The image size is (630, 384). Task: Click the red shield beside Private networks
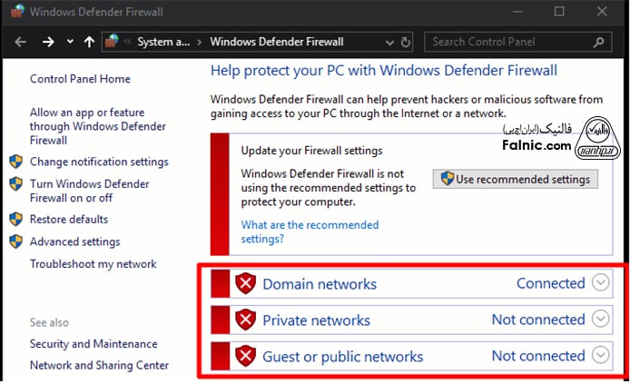pyautogui.click(x=245, y=320)
